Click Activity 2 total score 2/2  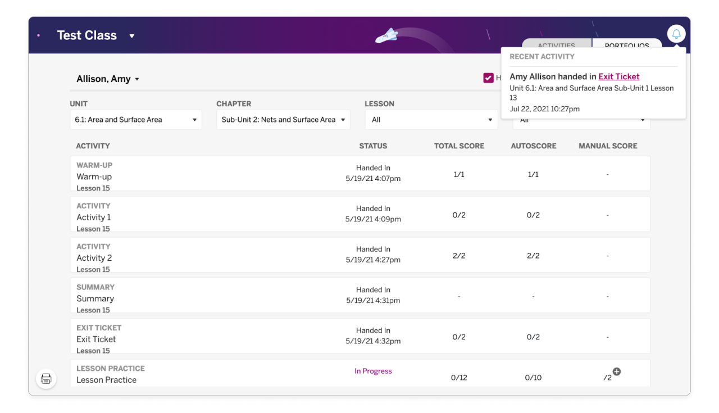tap(459, 256)
